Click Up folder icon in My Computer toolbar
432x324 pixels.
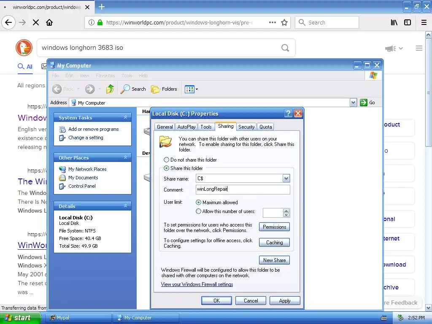tap(110, 89)
